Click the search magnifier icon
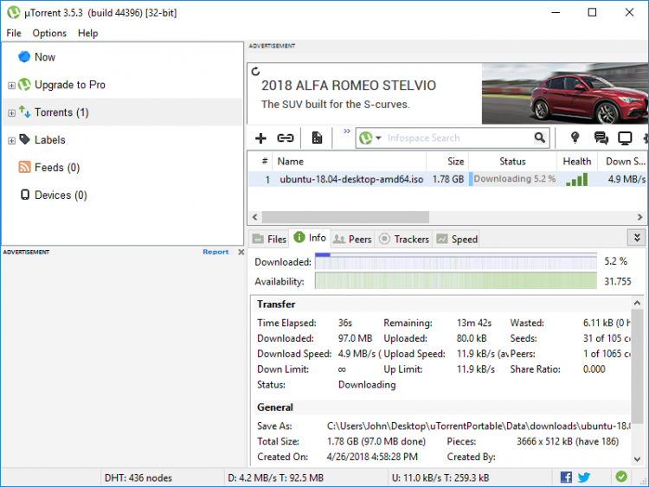Viewport: 649px width, 487px height. (540, 138)
